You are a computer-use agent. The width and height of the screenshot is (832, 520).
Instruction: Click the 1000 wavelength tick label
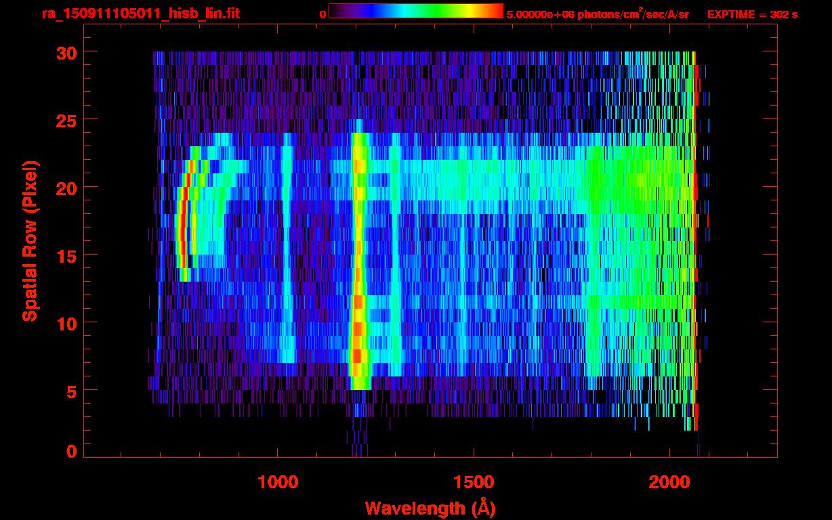tap(278, 482)
